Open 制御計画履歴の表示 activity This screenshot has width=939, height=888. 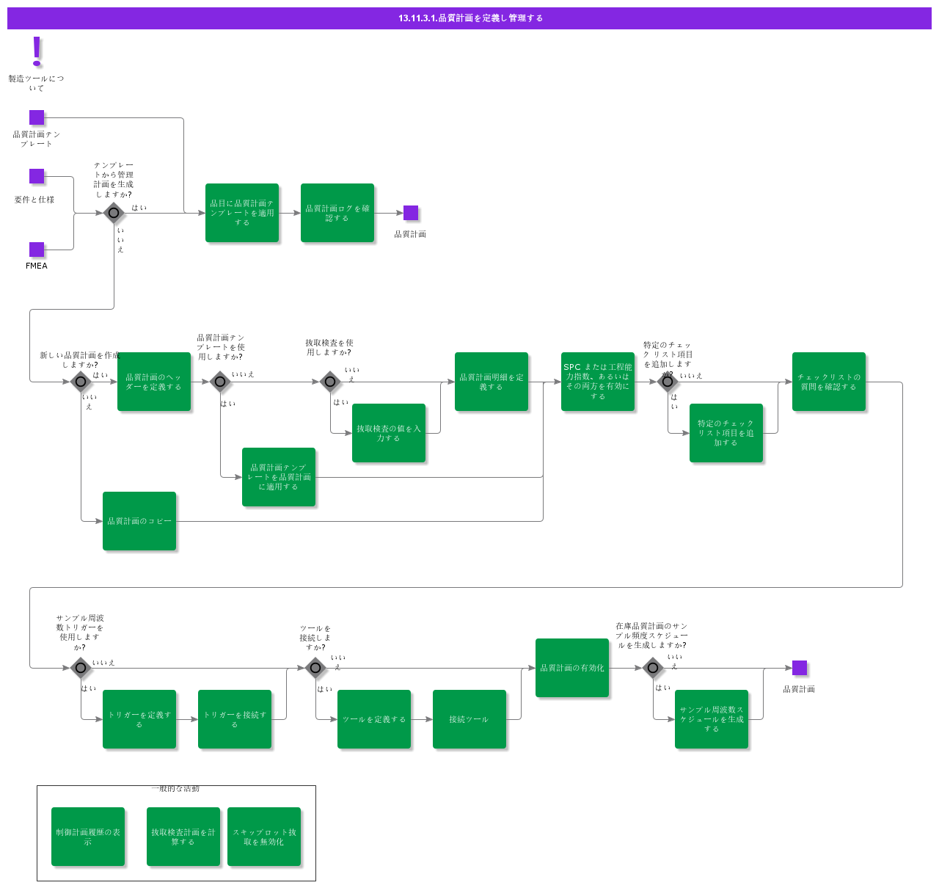(x=88, y=836)
